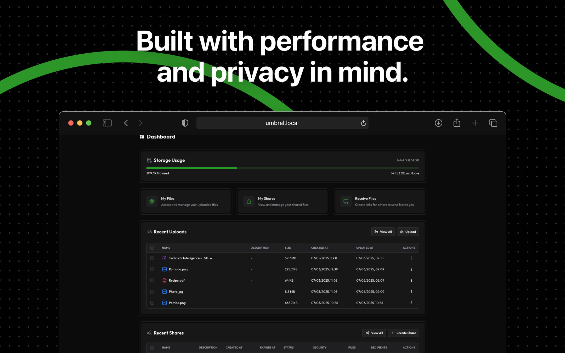Open the PDF icon next to Recipe.pdf
The image size is (565, 353).
point(164,280)
